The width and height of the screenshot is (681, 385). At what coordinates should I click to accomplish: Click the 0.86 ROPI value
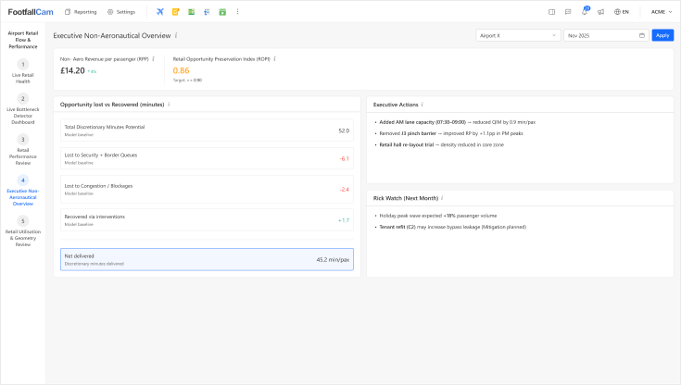181,70
